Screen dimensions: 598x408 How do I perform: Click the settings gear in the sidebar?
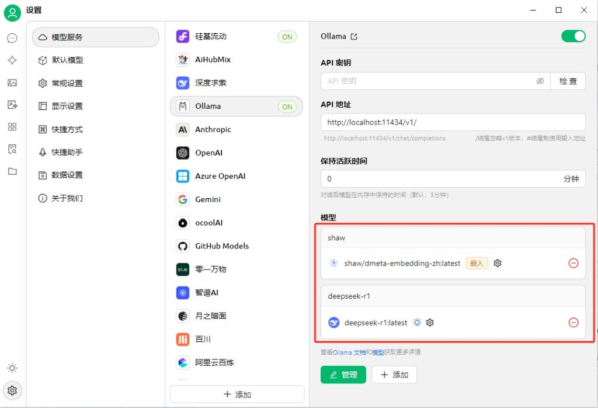point(12,390)
